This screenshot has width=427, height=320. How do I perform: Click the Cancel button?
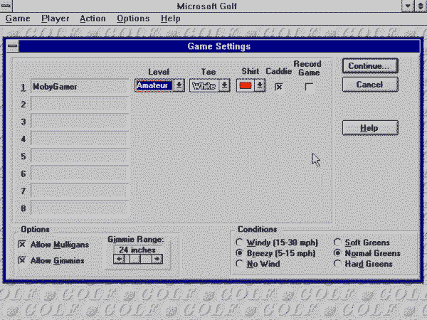point(369,85)
